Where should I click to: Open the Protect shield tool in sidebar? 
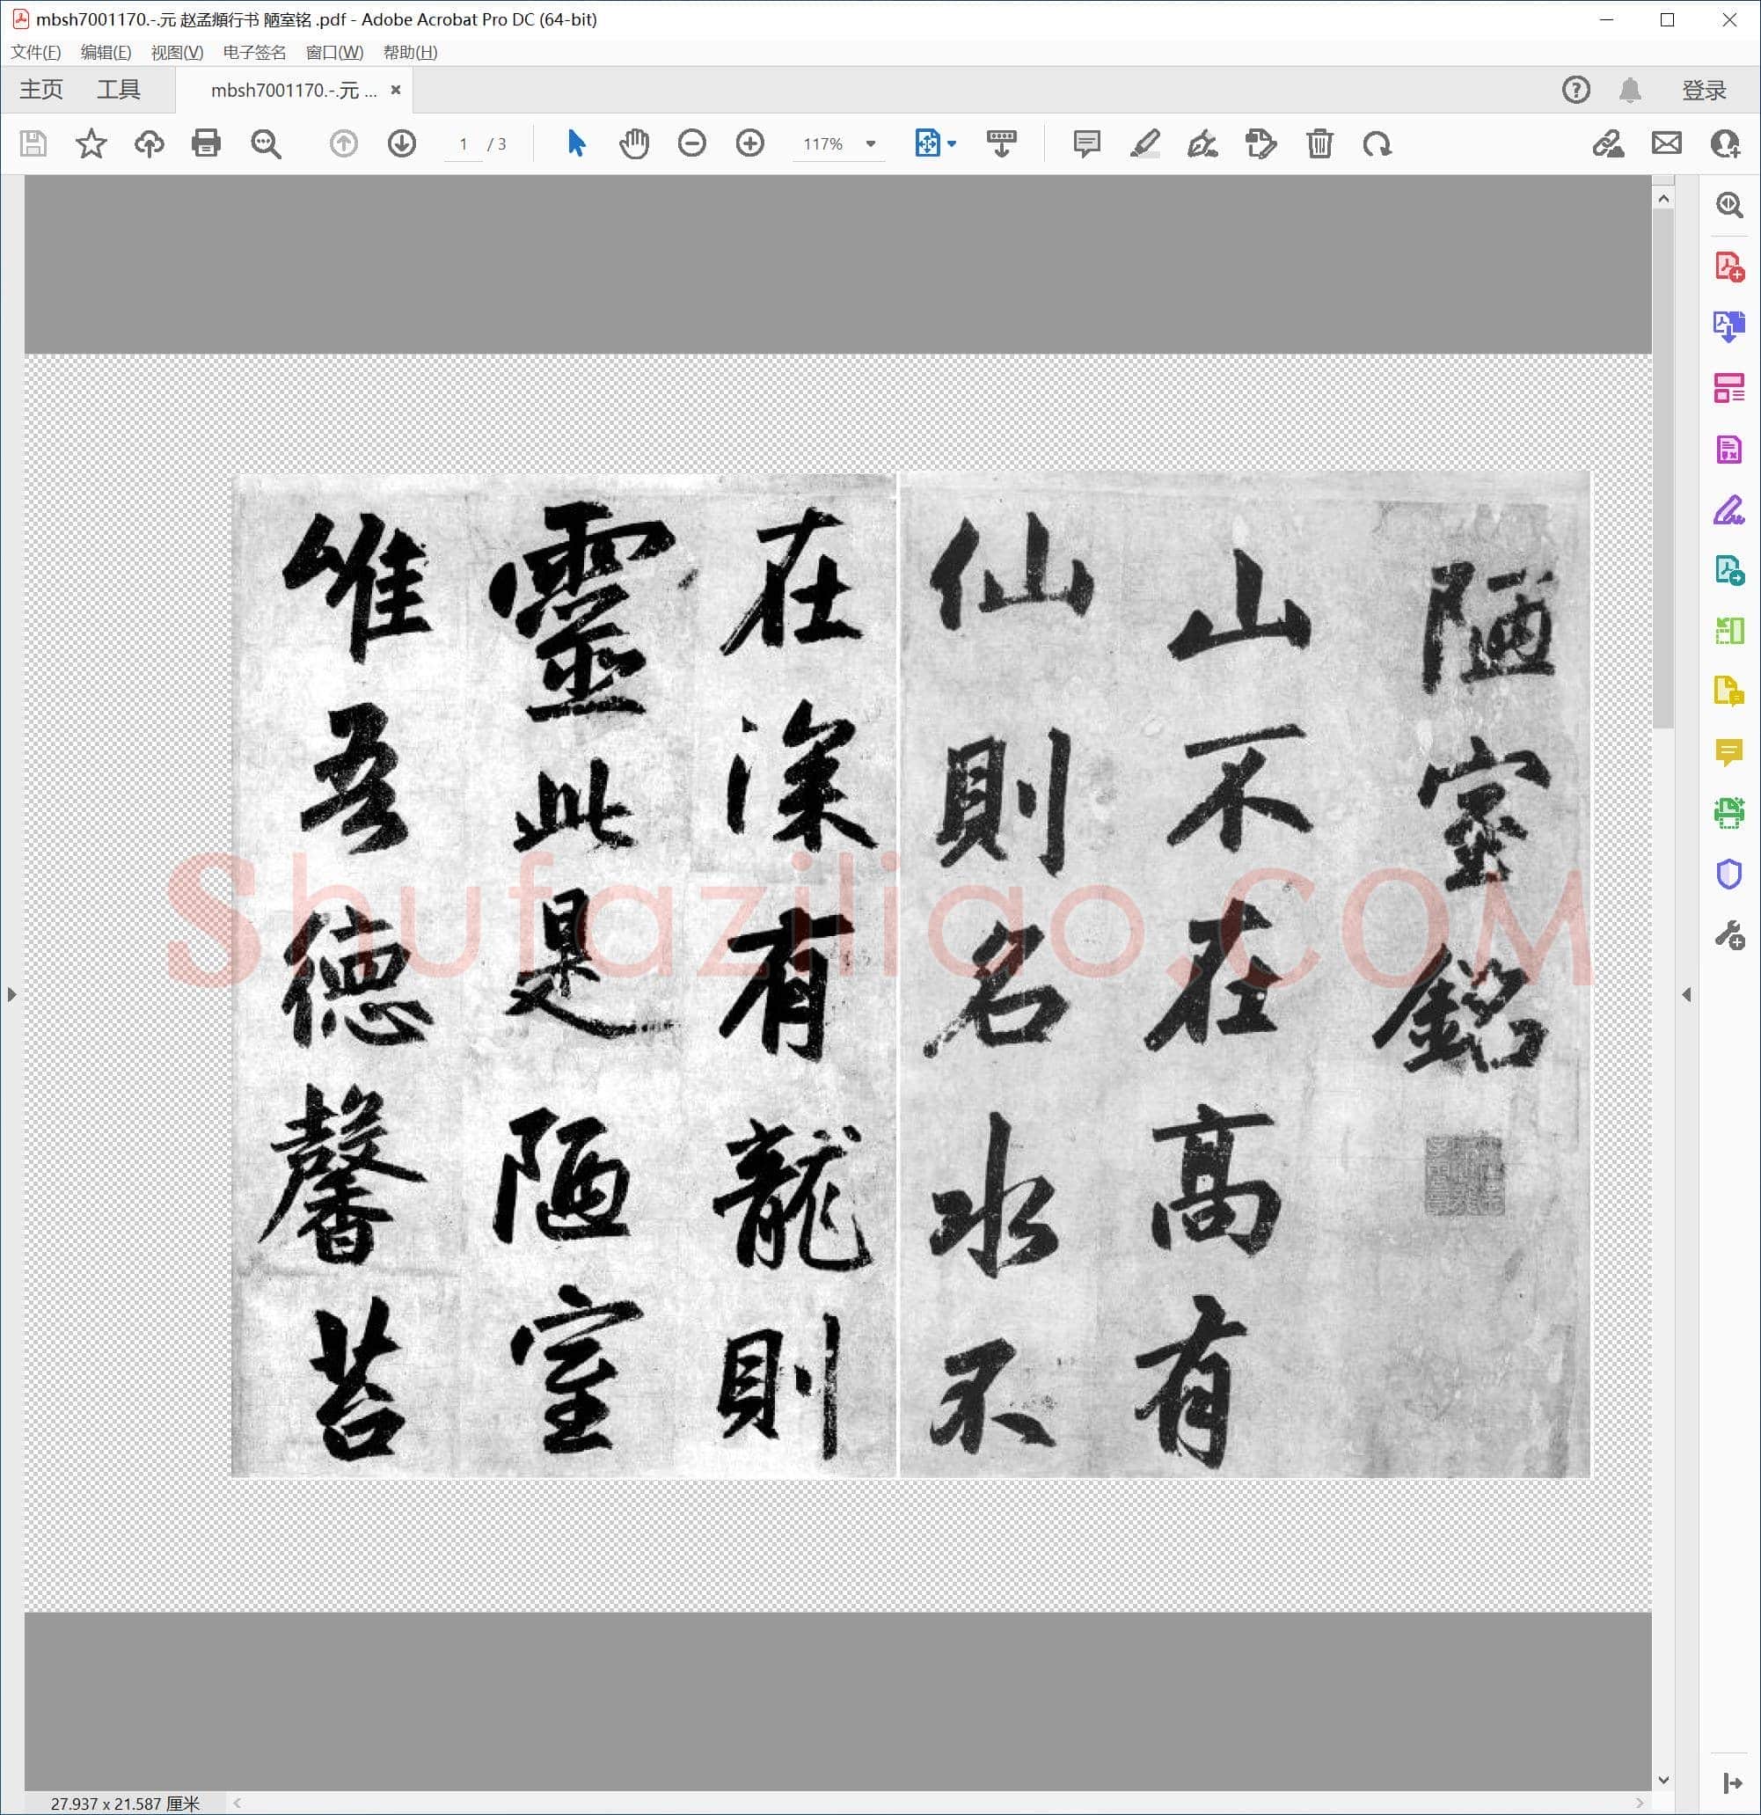1728,875
